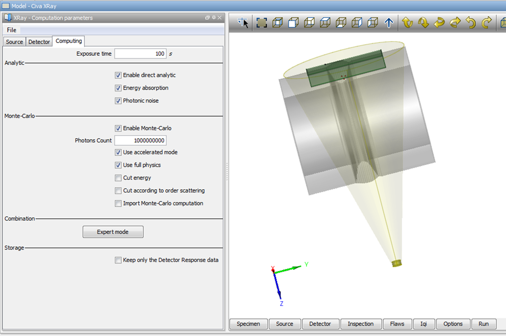The width and height of the screenshot is (506, 336).
Task: Rotate view with left-pointing curved yellow arrow
Action: pos(439,23)
